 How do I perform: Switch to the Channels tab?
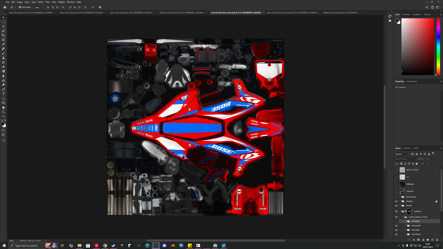point(407,148)
